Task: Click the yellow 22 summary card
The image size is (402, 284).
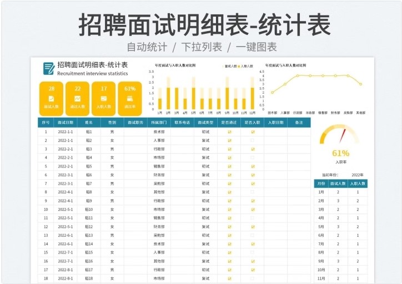Action: coord(77,99)
